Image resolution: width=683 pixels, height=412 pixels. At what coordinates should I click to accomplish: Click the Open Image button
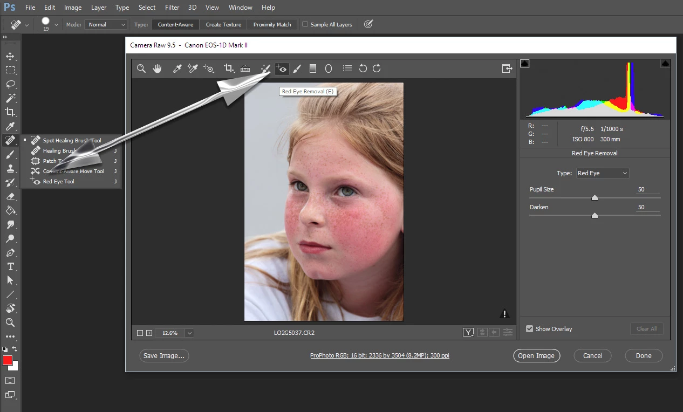(536, 356)
